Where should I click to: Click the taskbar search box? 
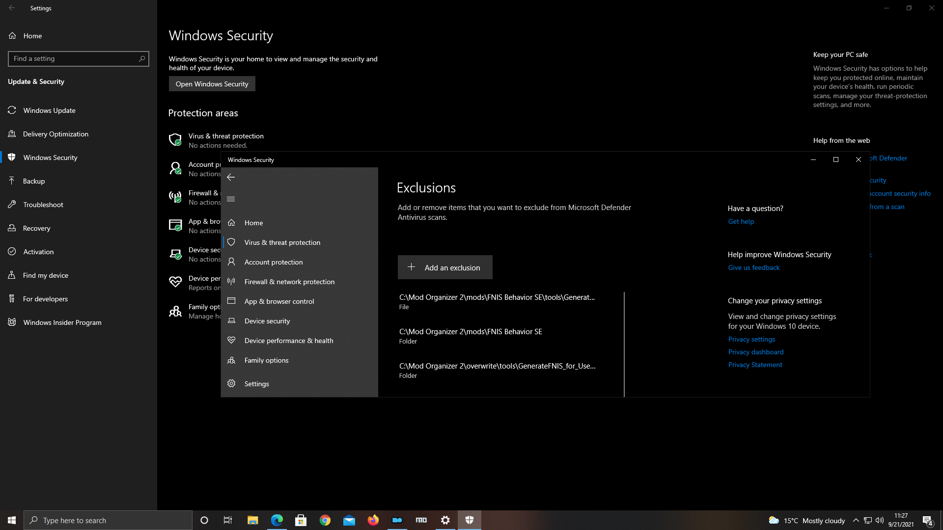click(x=108, y=520)
